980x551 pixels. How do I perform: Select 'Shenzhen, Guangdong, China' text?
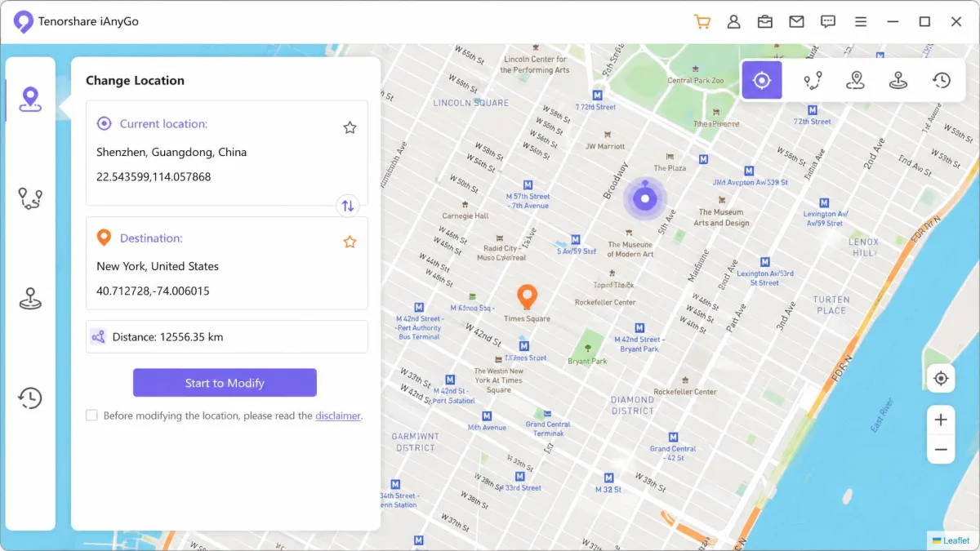click(171, 152)
